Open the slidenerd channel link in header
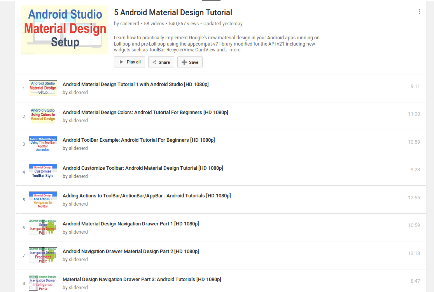 coord(129,24)
